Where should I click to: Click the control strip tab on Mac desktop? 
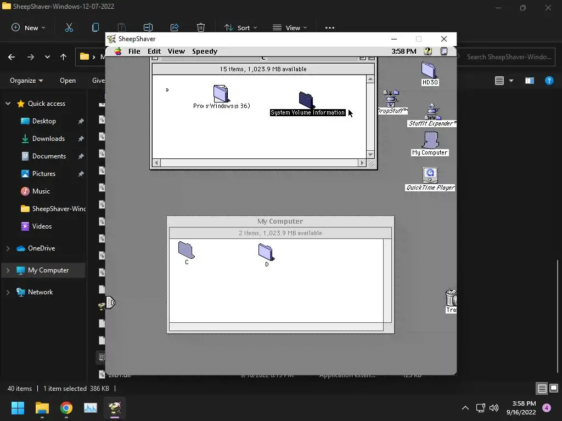[110, 303]
